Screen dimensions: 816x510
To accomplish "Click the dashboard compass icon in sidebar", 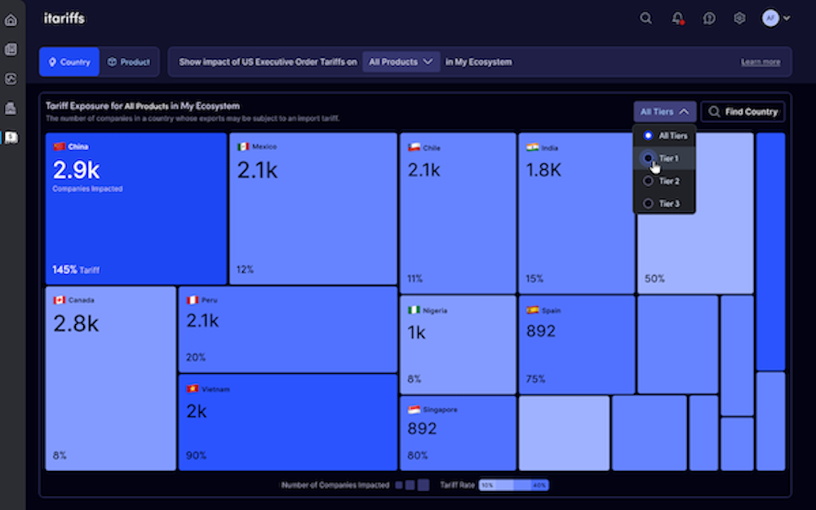I will [x=11, y=78].
